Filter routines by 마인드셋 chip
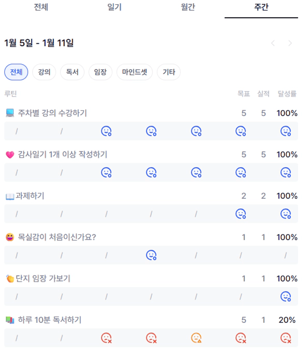Viewport: 302px width, 349px height. pos(134,72)
